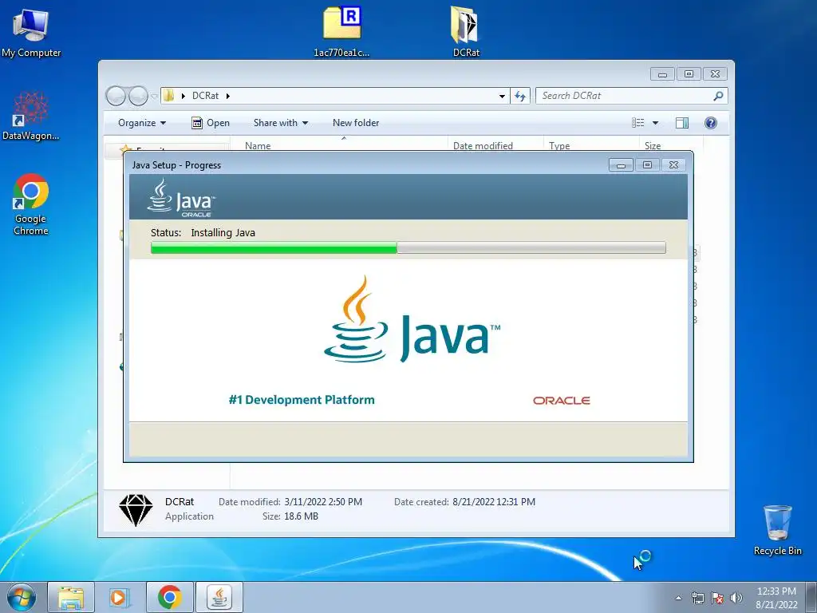Open the Action Center flag icon
This screenshot has width=817, height=613.
coord(717,598)
